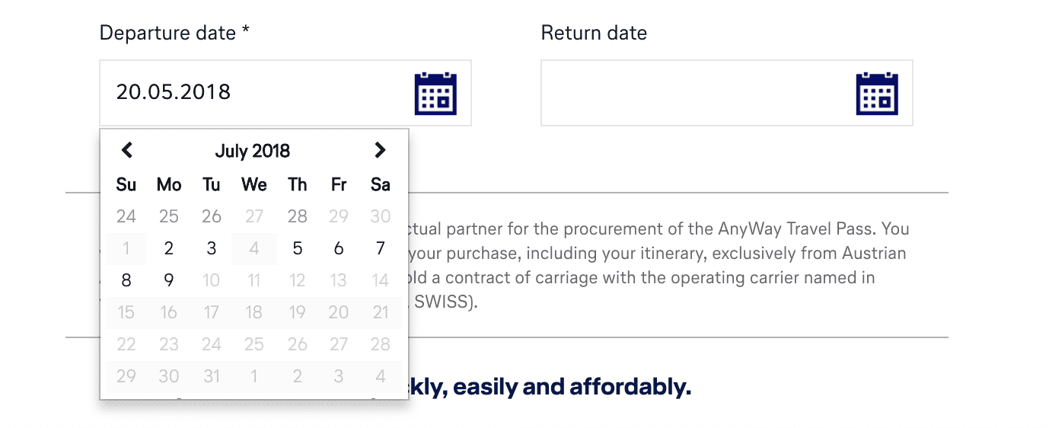The width and height of the screenshot is (1049, 428).
Task: Click June 25 in the top row
Action: pos(169,216)
